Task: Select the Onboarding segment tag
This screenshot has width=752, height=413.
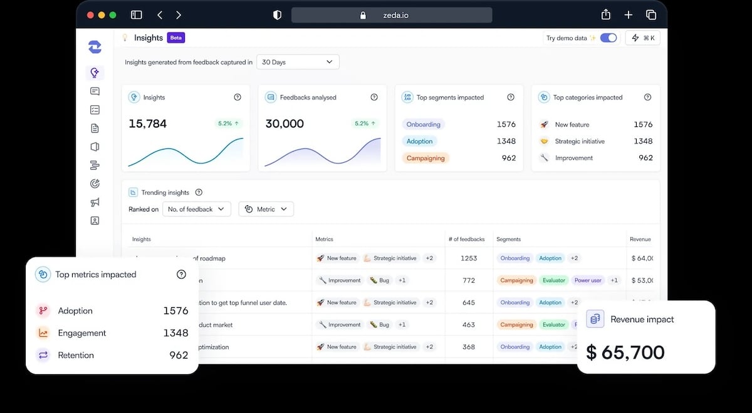Action: 423,124
